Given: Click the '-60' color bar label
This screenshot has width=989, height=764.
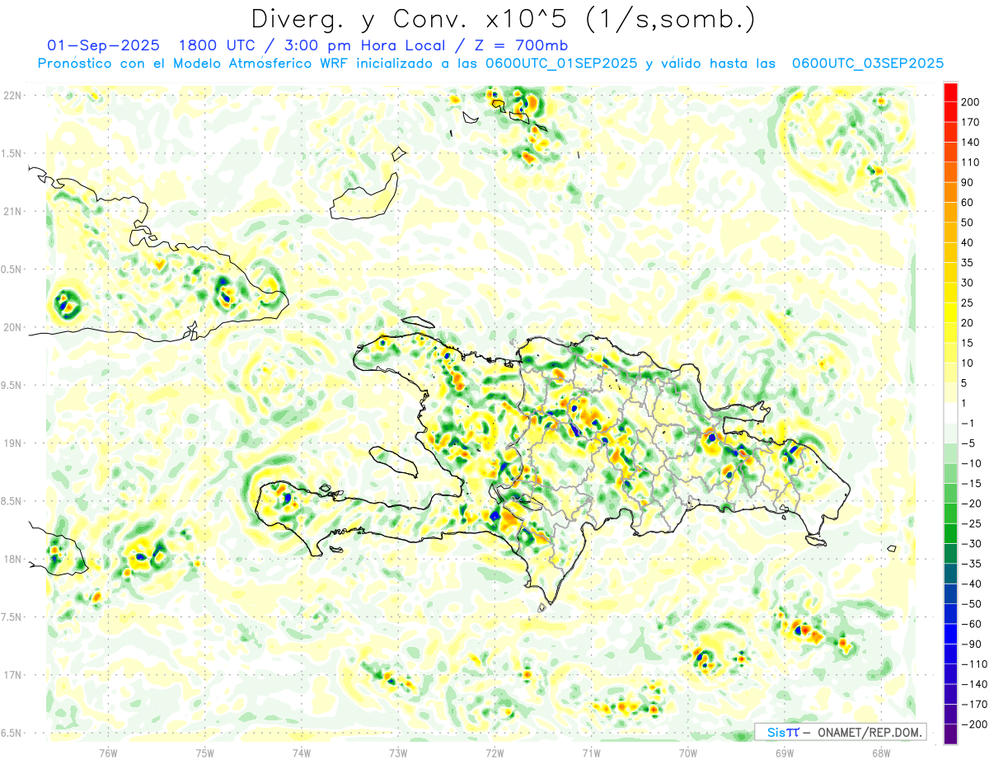Looking at the screenshot, I should (x=973, y=624).
